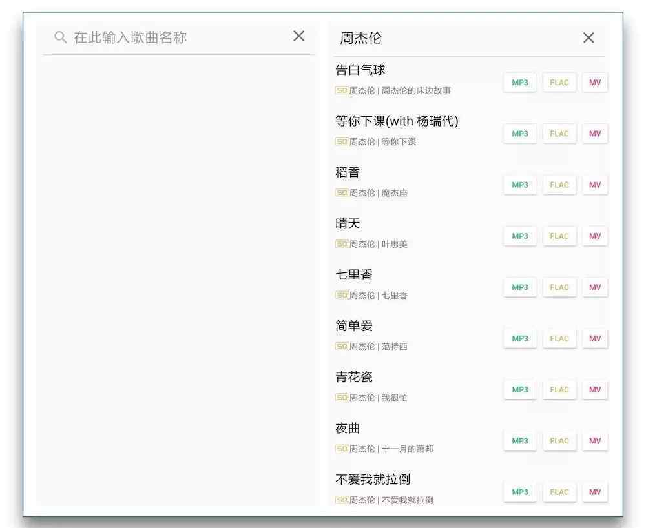Download 七里香 as FLAC

[559, 287]
